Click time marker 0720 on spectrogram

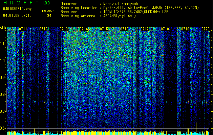point(206,29)
